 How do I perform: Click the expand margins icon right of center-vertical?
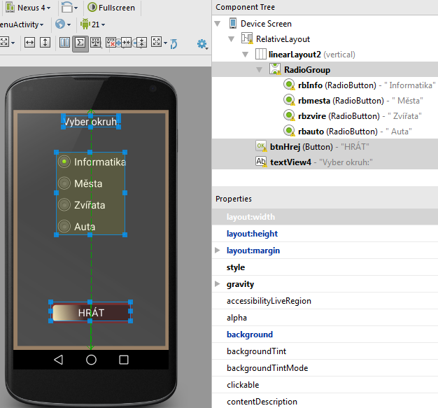tap(159, 43)
